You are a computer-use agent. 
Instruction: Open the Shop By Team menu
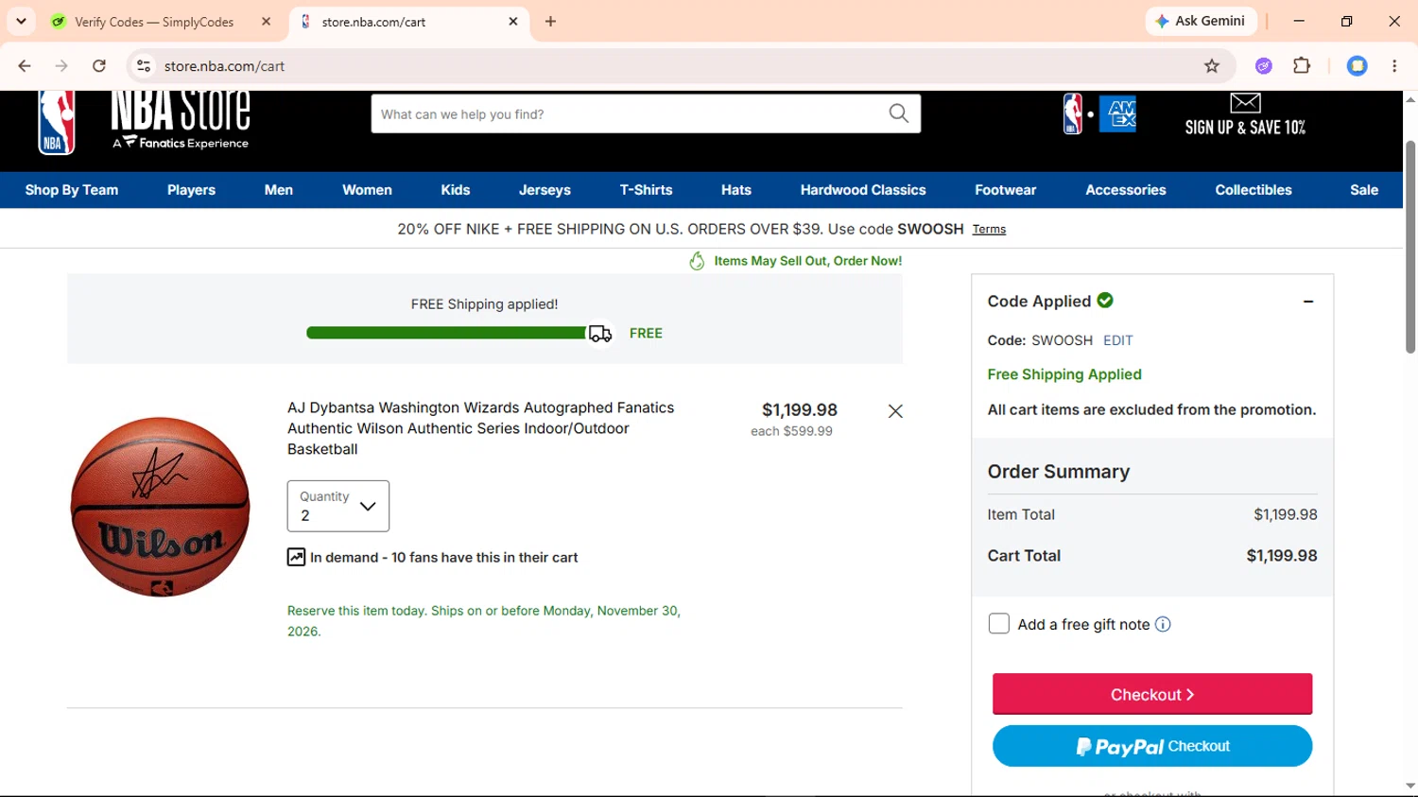(x=72, y=190)
